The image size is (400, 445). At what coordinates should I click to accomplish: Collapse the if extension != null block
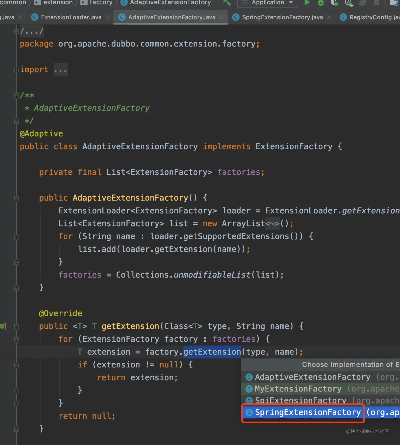pos(16,365)
